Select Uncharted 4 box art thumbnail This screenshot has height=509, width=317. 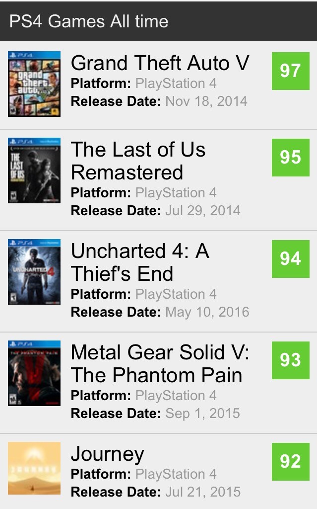tap(34, 272)
